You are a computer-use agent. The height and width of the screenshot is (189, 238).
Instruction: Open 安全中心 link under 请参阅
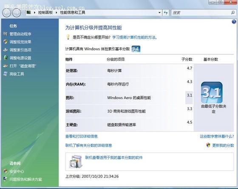click(x=17, y=172)
